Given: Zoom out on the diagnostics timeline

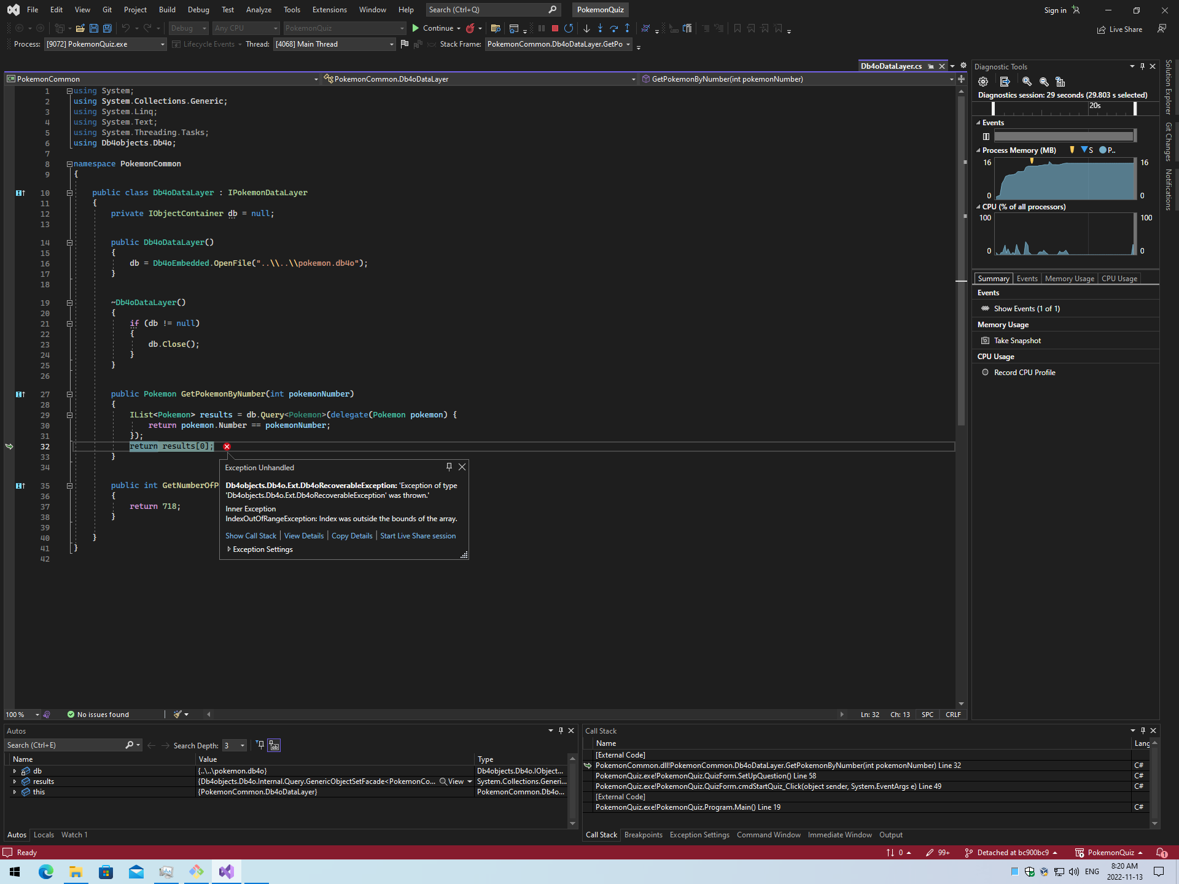Looking at the screenshot, I should (1044, 82).
